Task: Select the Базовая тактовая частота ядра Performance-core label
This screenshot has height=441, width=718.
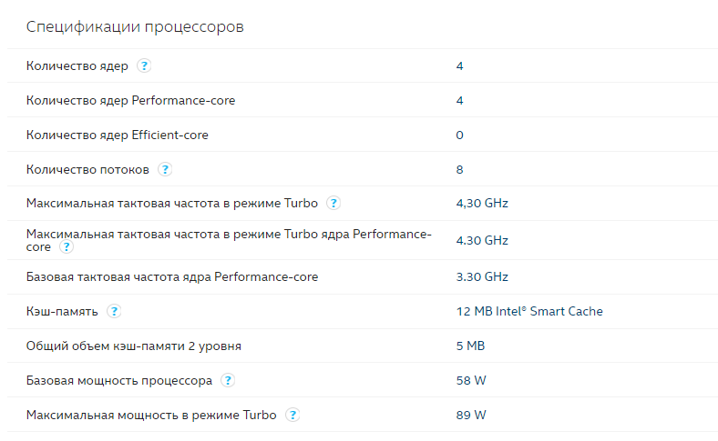Action: pyautogui.click(x=171, y=277)
